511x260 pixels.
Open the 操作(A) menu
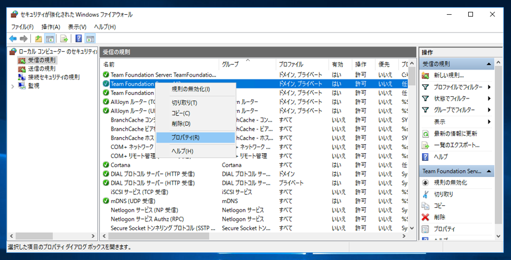coord(51,27)
